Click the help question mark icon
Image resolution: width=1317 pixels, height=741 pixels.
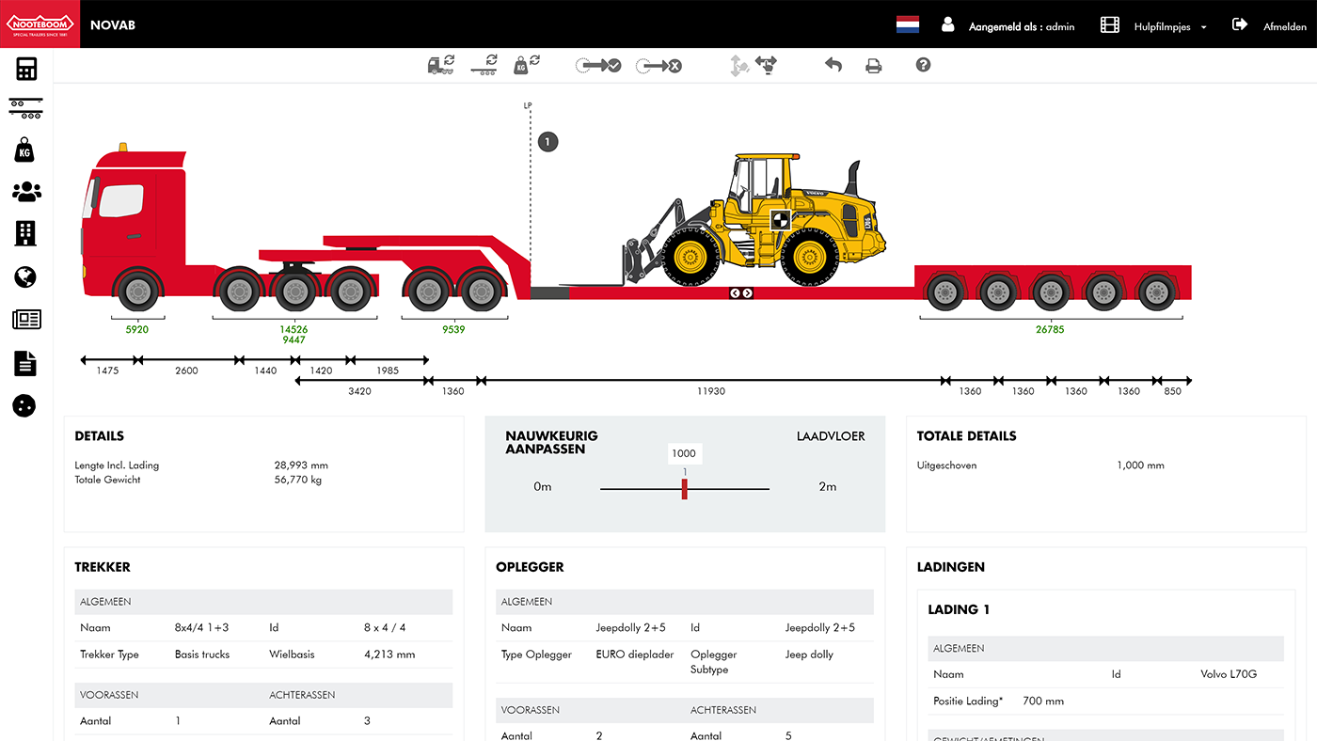(923, 65)
